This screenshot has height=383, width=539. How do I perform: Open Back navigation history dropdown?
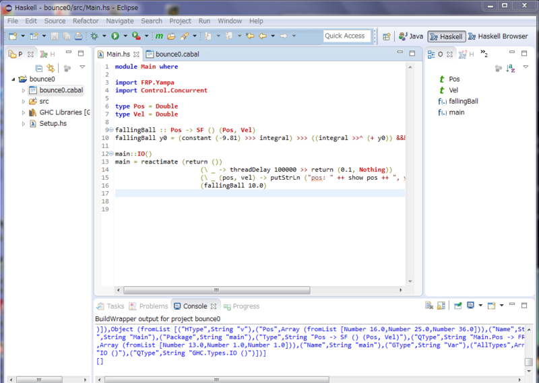(273, 36)
